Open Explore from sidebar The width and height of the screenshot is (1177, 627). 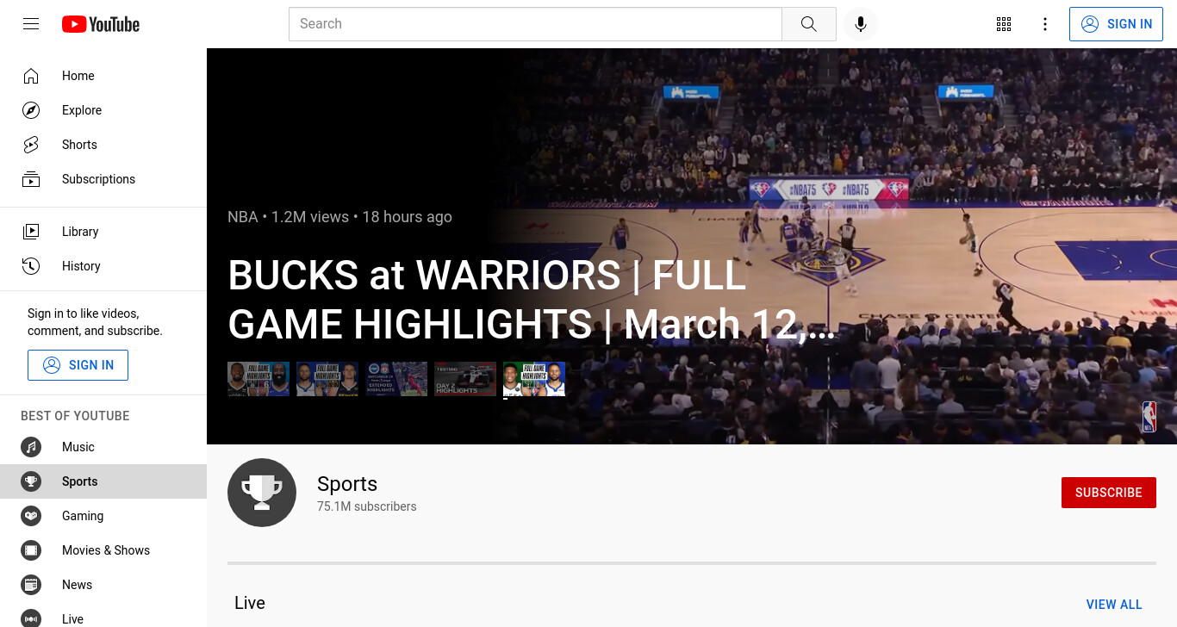pyautogui.click(x=103, y=110)
